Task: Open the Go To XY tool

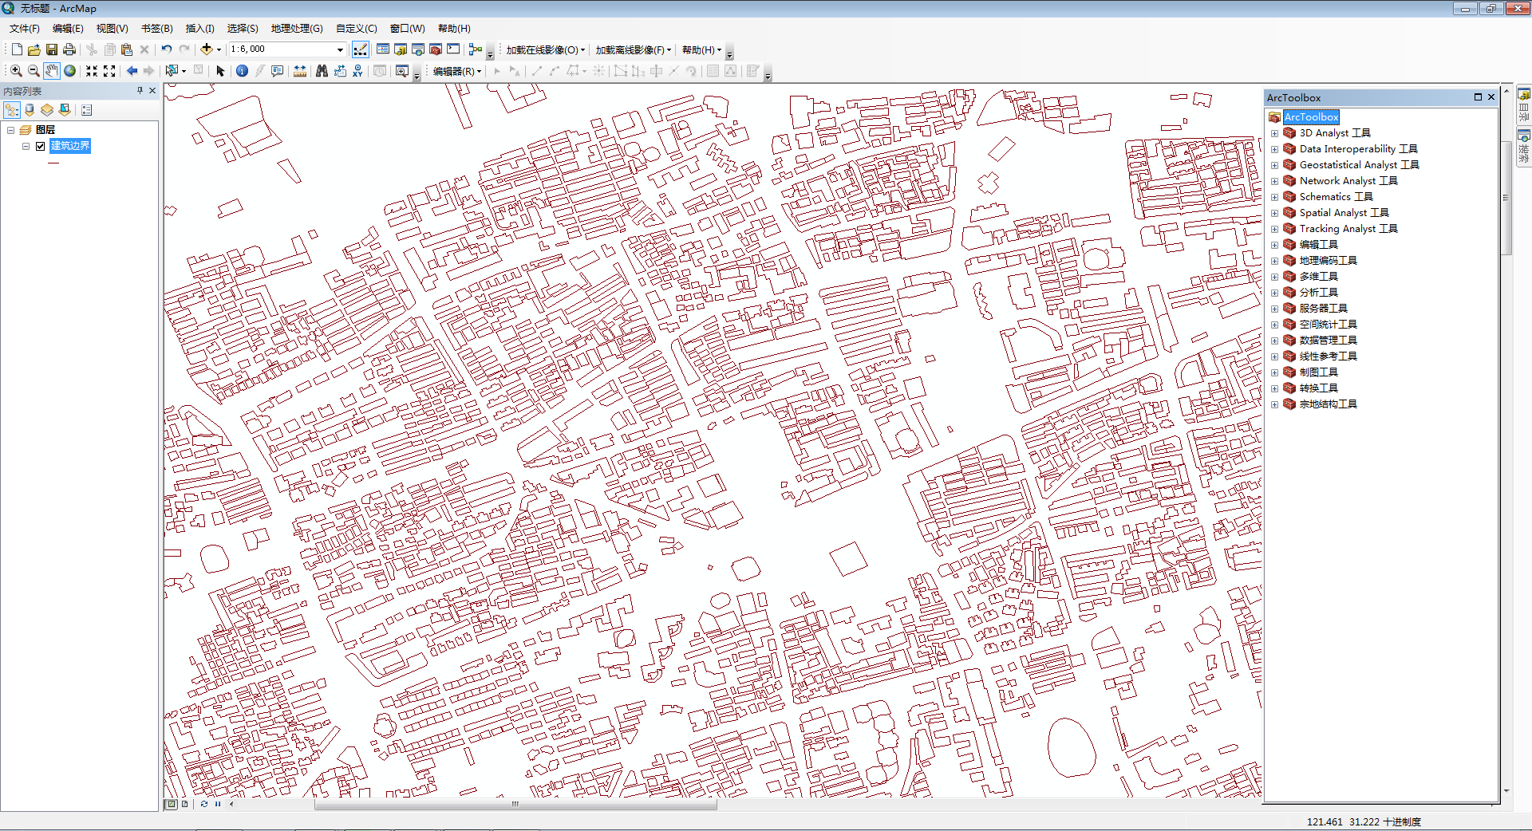Action: [x=357, y=71]
